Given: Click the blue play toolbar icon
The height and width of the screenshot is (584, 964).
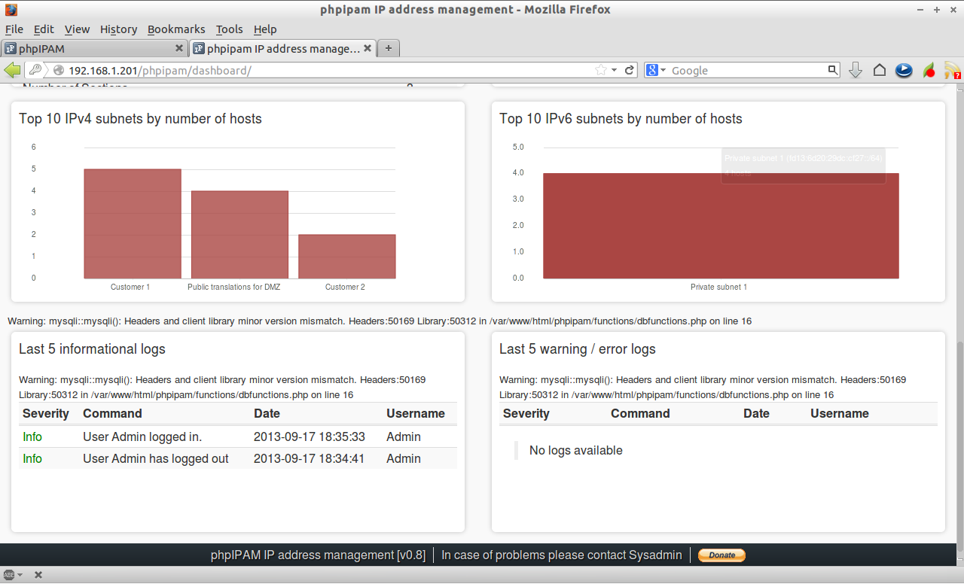Looking at the screenshot, I should pyautogui.click(x=904, y=70).
